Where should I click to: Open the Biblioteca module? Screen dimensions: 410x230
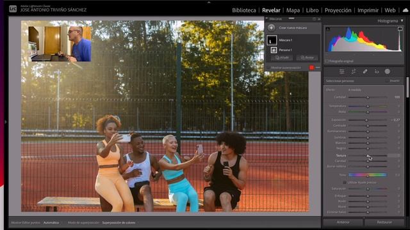244,10
